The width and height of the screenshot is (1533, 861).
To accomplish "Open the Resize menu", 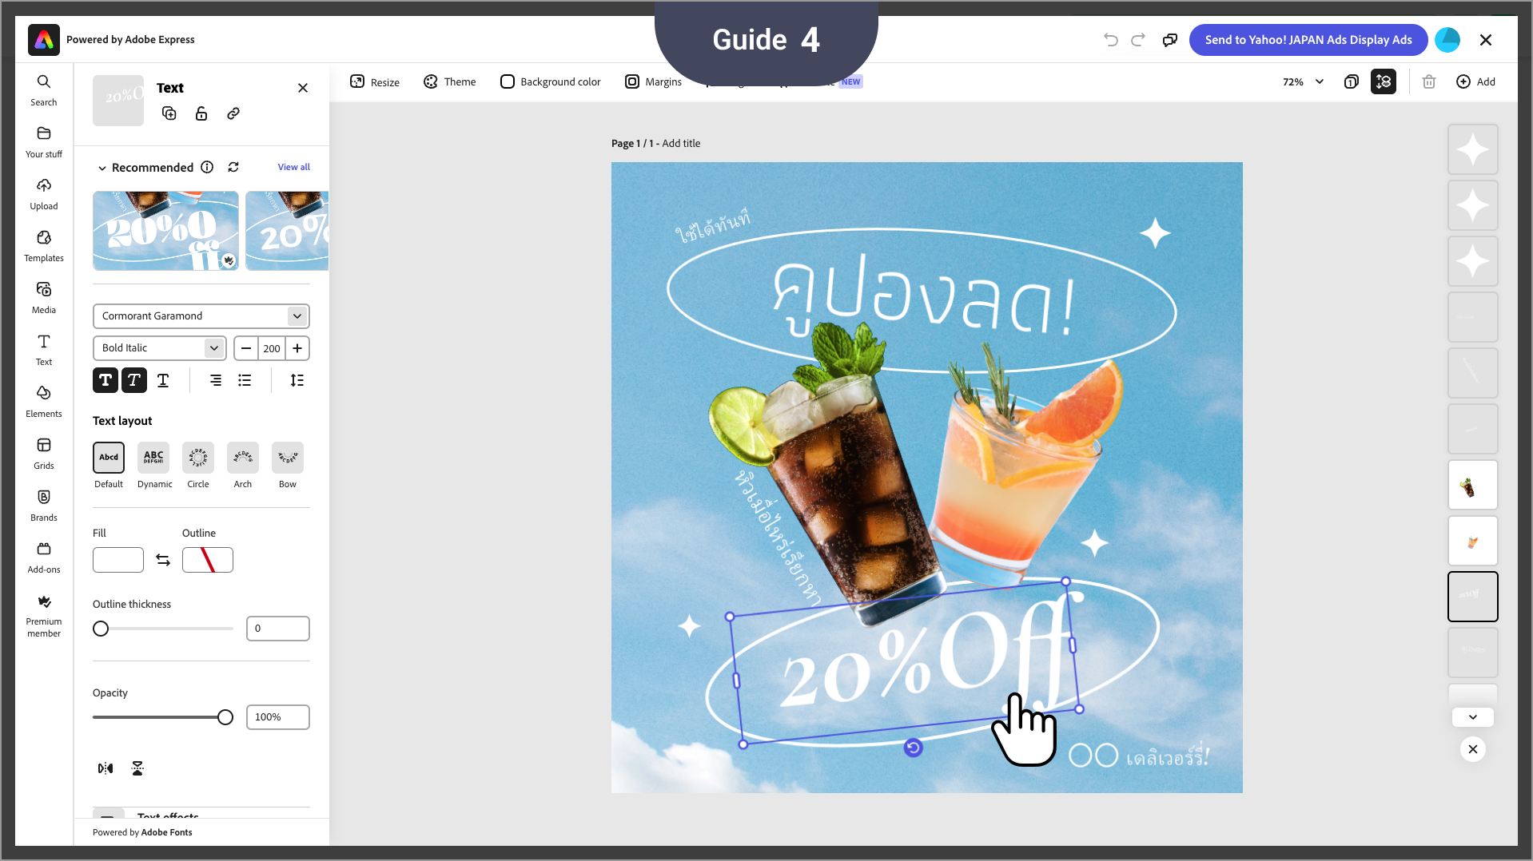I will point(375,81).
